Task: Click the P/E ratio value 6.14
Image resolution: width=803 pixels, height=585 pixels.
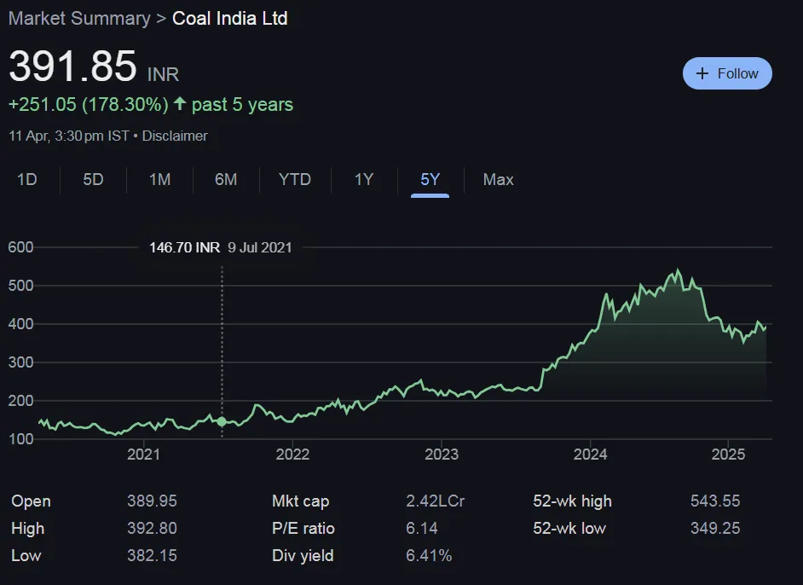Action: pos(422,528)
